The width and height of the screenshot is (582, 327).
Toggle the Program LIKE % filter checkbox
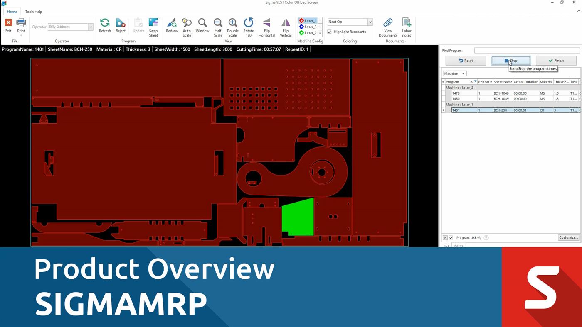(451, 237)
